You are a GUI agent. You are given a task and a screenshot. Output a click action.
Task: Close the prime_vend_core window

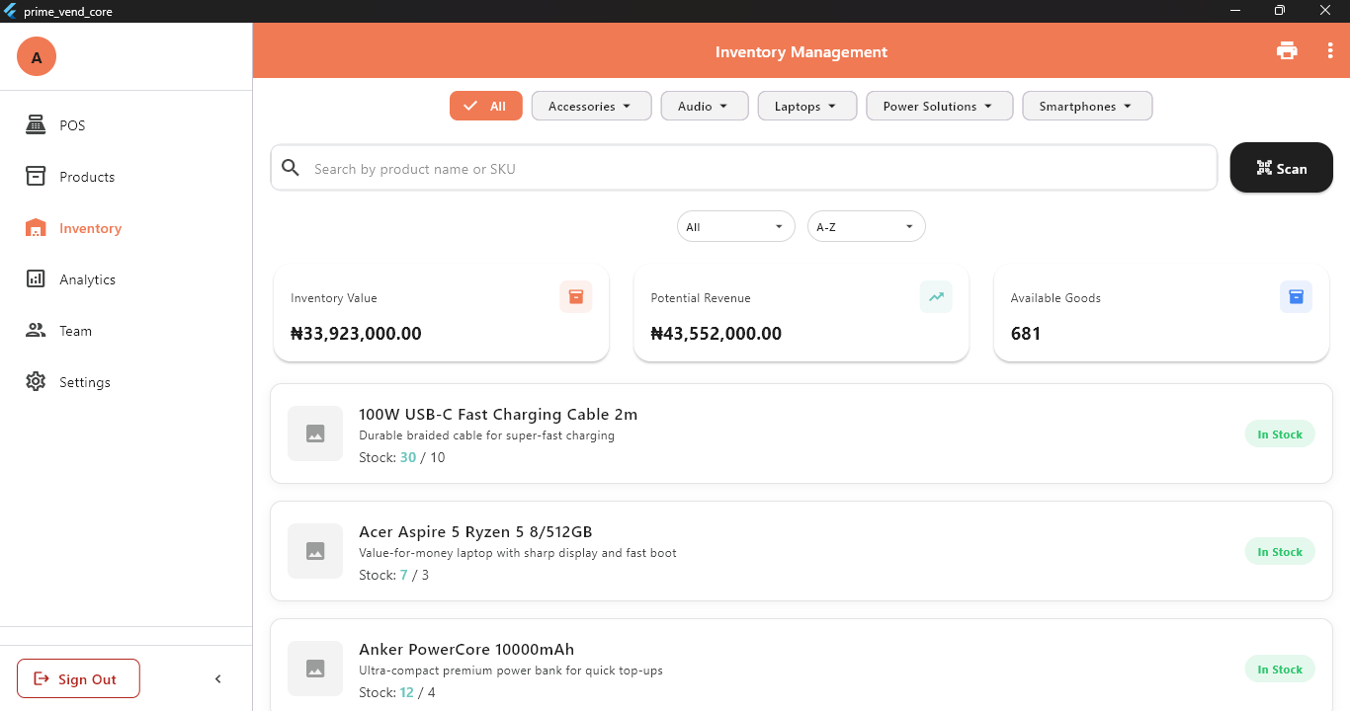point(1325,11)
